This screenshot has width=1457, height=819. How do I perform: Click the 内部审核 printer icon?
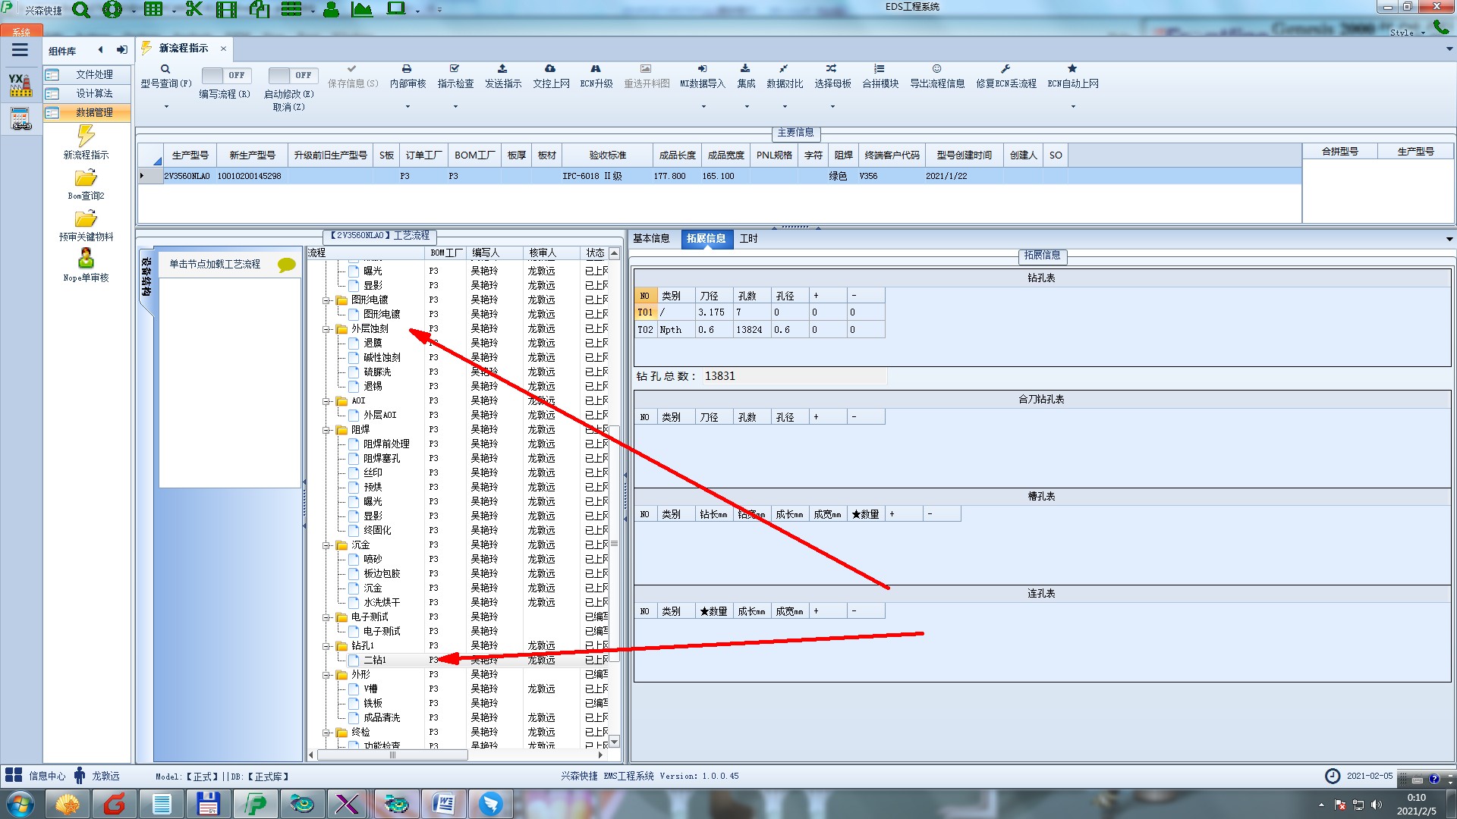tap(407, 69)
